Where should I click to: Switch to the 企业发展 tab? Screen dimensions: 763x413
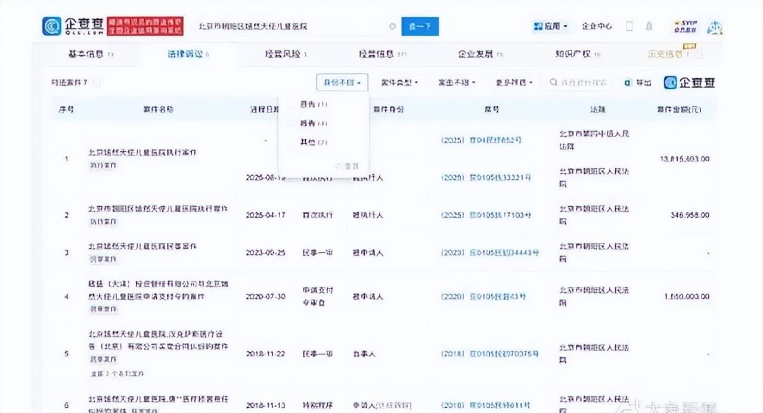tap(480, 54)
